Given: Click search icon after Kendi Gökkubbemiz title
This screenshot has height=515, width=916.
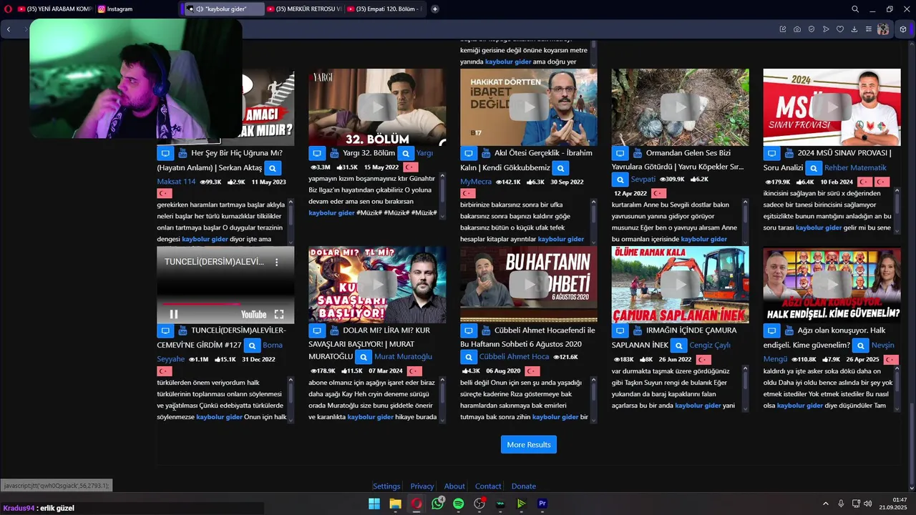Looking at the screenshot, I should pos(561,168).
